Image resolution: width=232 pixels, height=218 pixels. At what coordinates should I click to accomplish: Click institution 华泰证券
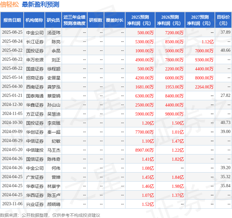click(35, 186)
